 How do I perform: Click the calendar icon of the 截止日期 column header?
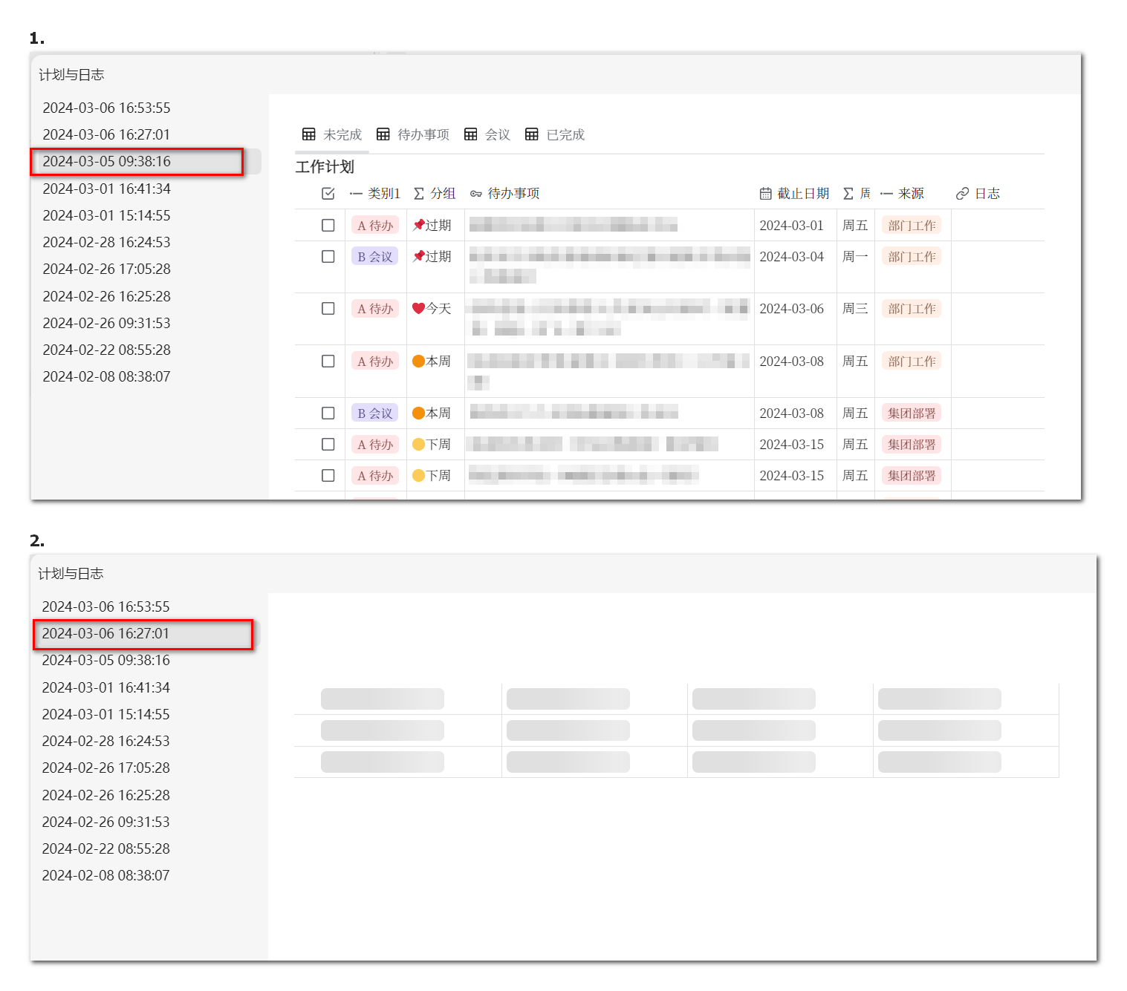(765, 194)
